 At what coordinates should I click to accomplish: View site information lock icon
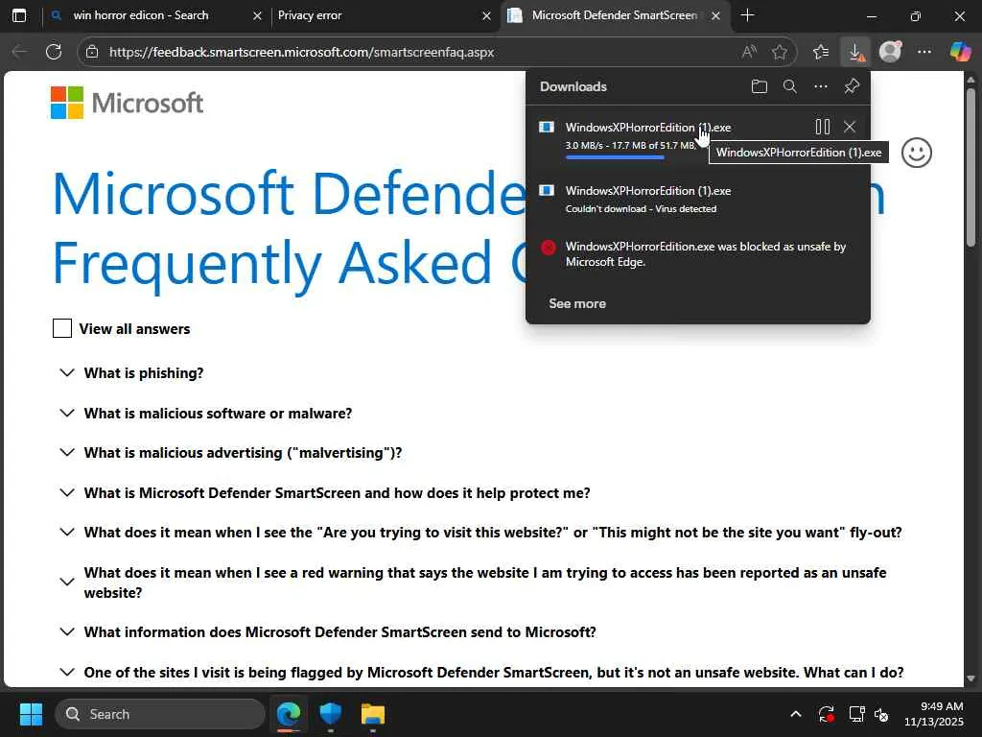[x=92, y=52]
